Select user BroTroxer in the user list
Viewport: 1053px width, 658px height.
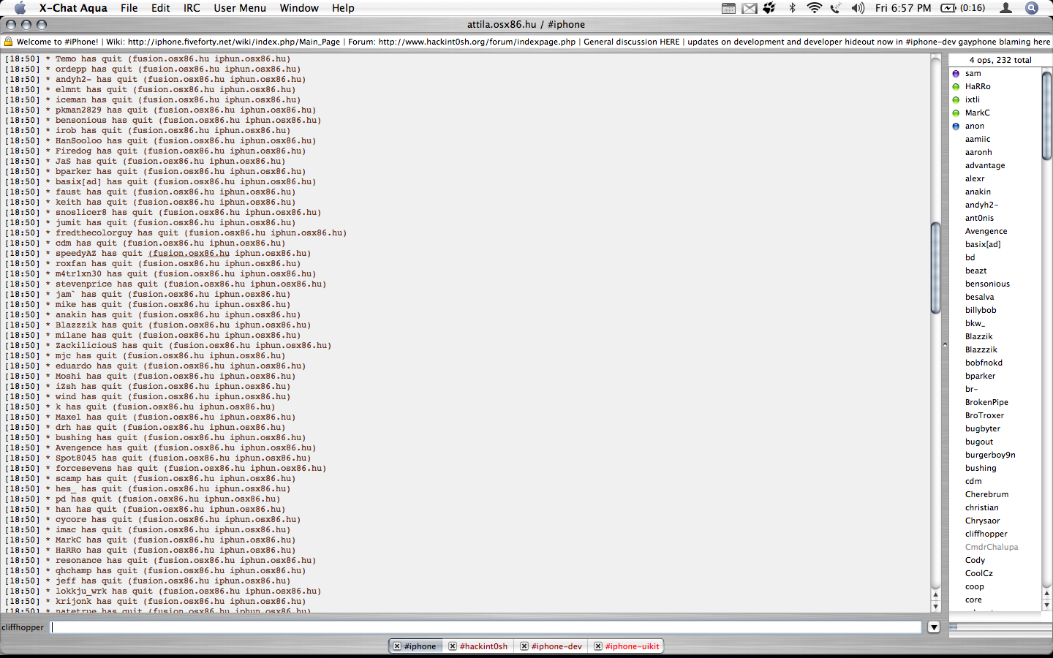pos(984,416)
